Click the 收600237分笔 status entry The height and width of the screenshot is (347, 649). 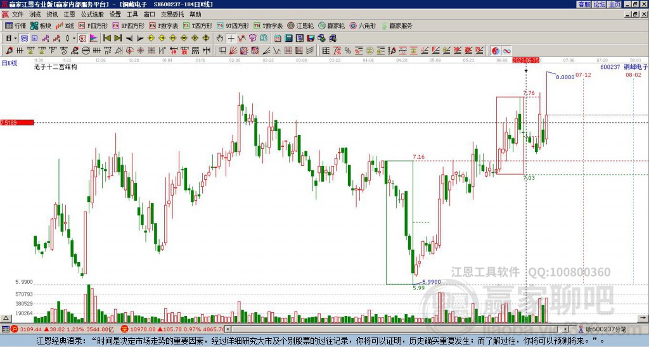click(602, 329)
